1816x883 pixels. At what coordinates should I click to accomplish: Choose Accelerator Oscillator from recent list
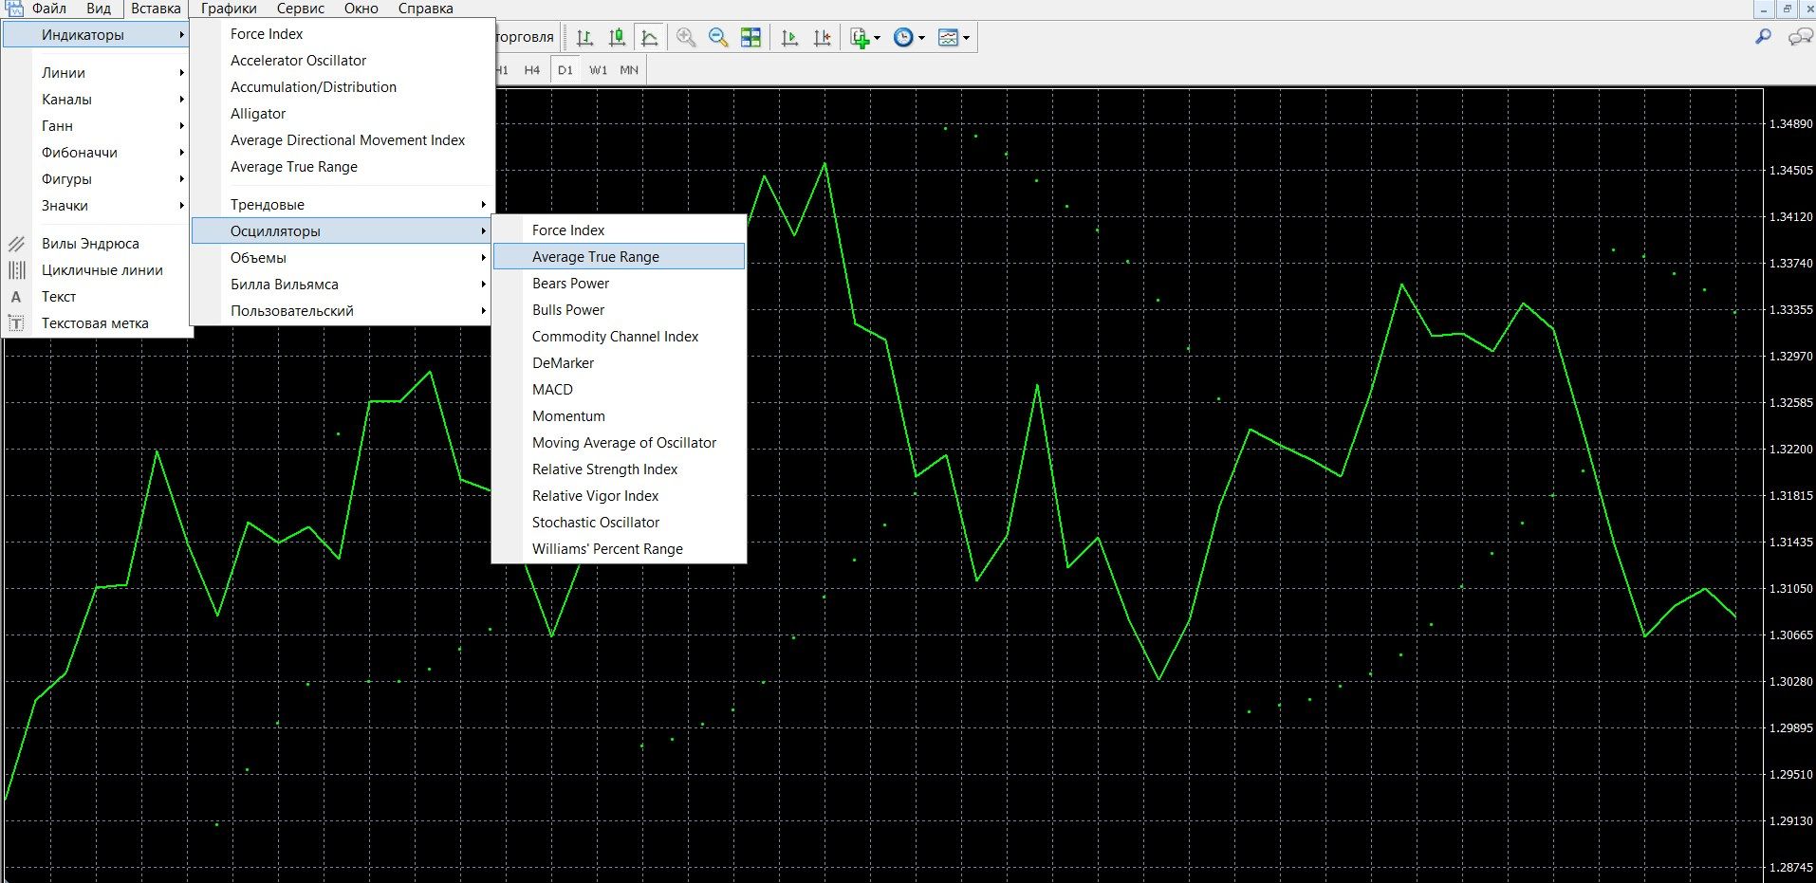click(342, 61)
